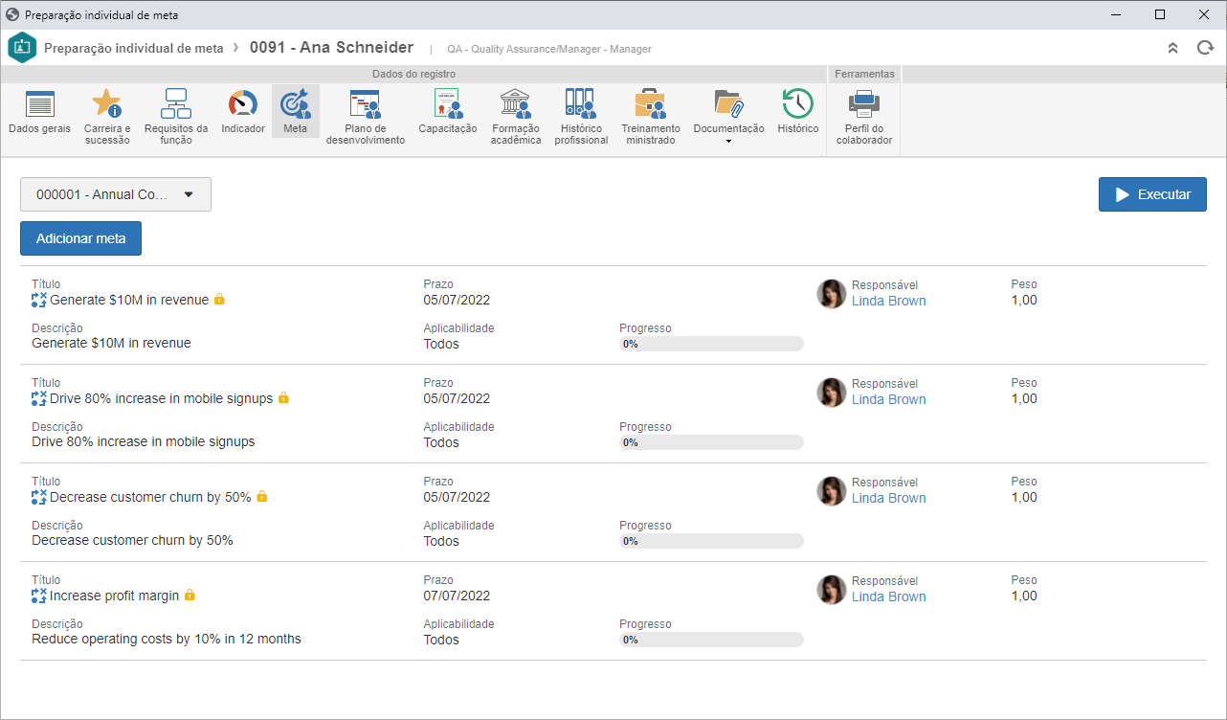Viewport: 1227px width, 720px height.
Task: Print Perfil do colaborador
Action: (x=864, y=118)
